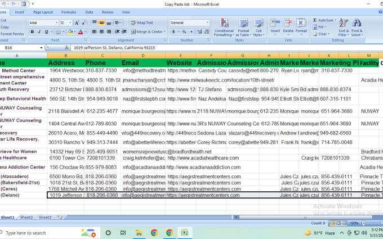The height and width of the screenshot is (239, 383).
Task: Open Format as Table
Action: pos(243,28)
